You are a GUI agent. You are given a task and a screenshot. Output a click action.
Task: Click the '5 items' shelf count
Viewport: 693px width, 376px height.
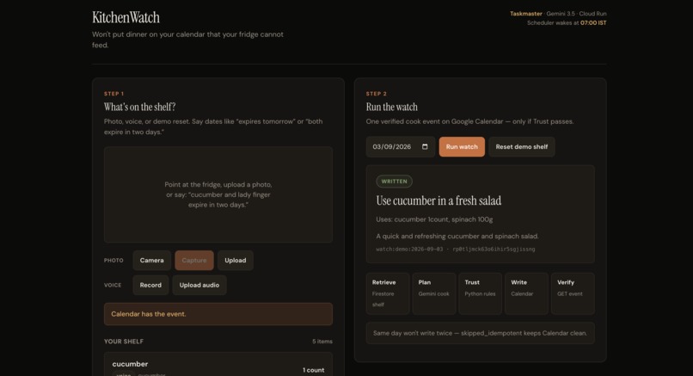pyautogui.click(x=322, y=342)
